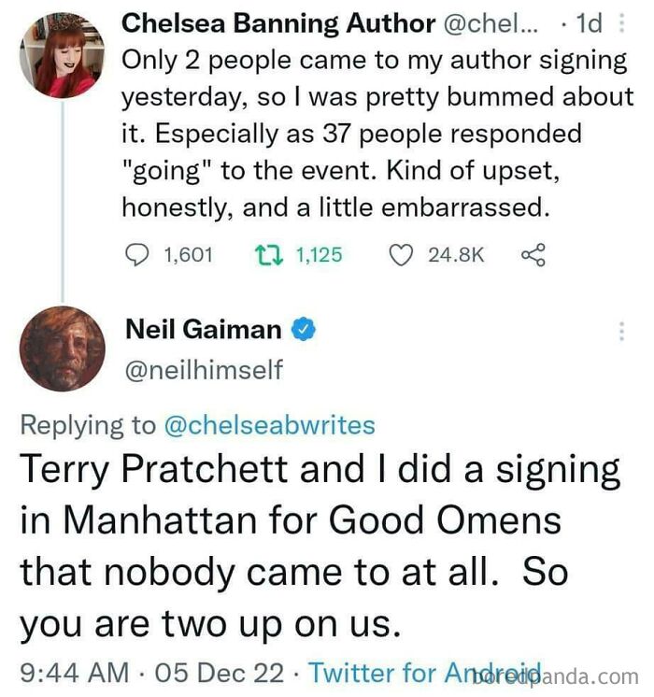View the 1,601 replies count
Image resolution: width=654 pixels, height=697 pixels.
pos(188,255)
